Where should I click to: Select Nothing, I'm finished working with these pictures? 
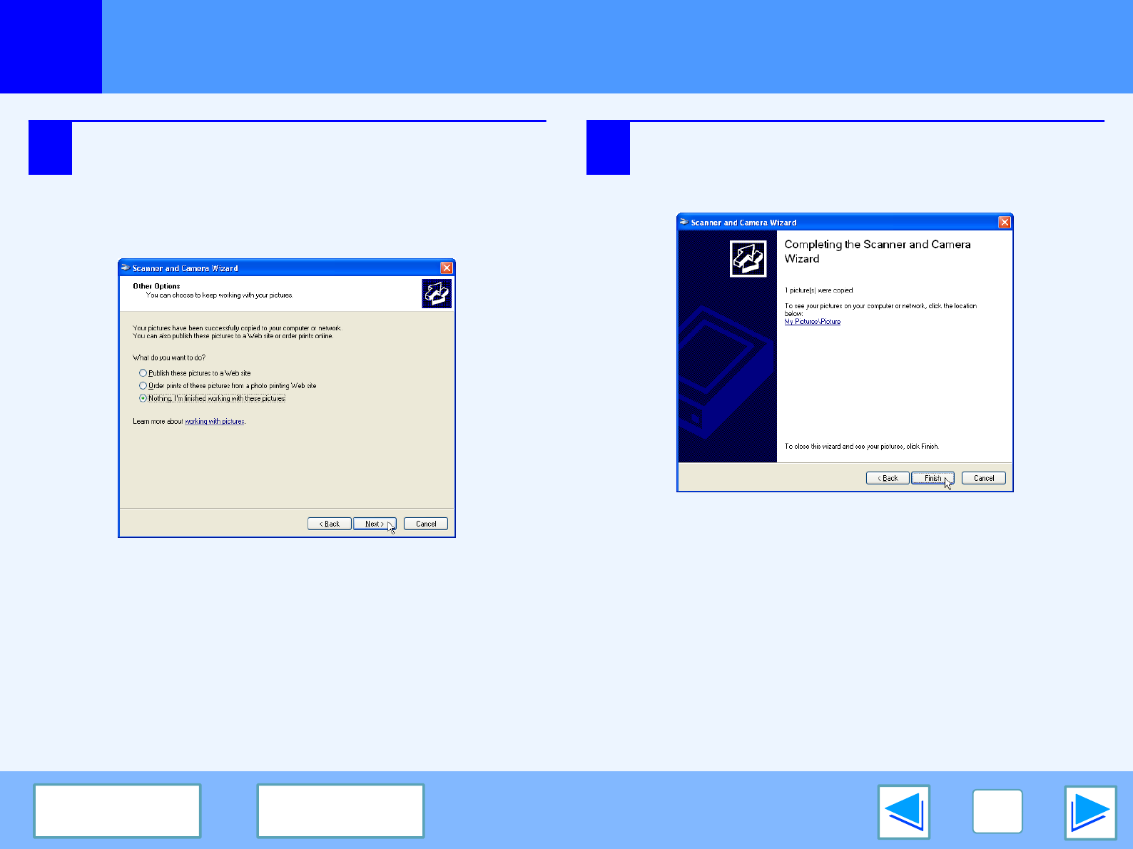[143, 399]
